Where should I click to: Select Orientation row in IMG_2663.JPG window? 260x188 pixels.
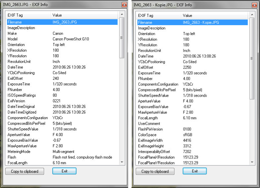click(x=62, y=45)
